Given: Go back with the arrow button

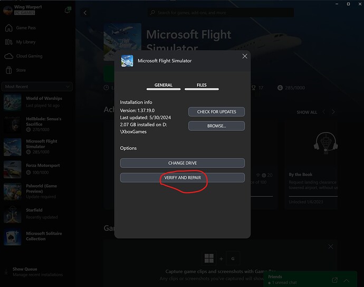Looking at the screenshot, I should tap(85, 13).
